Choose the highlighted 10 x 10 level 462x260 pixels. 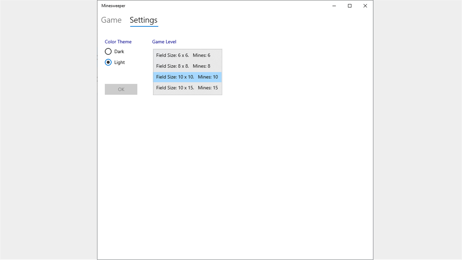pos(187,77)
